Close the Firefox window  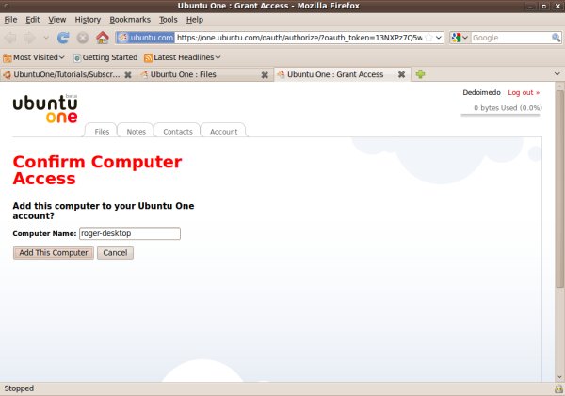click(x=557, y=7)
